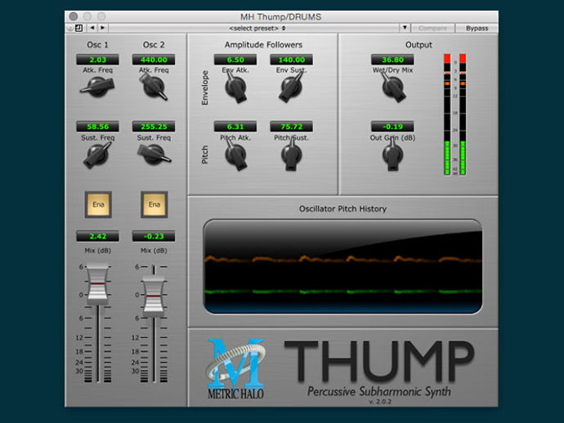
Task: Click the Osc 1 Atk. Freq knob
Action: point(97,87)
